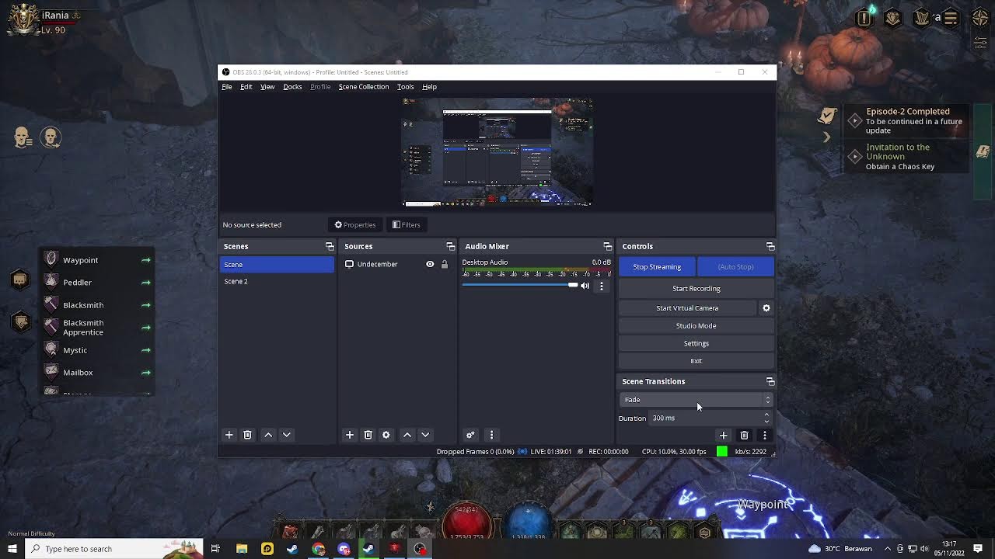Select Waypoint in game town list

(97, 260)
